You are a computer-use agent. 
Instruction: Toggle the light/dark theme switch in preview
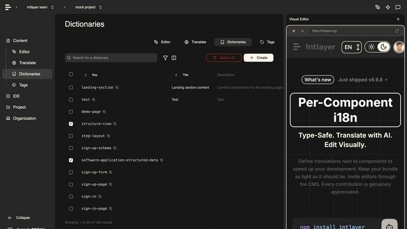377,47
